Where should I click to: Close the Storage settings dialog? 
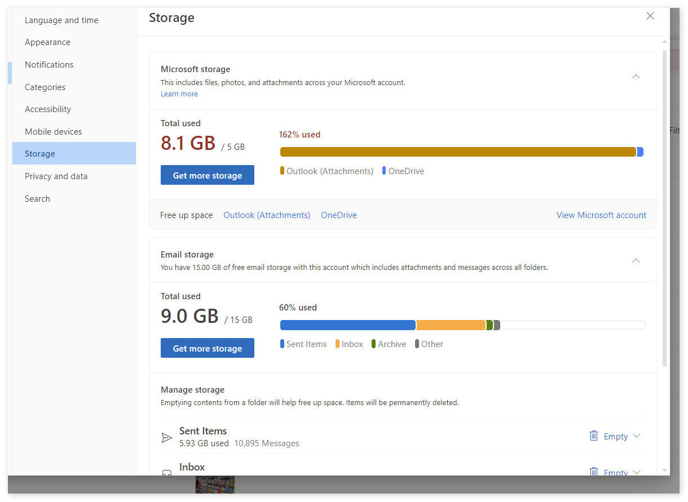coord(650,16)
